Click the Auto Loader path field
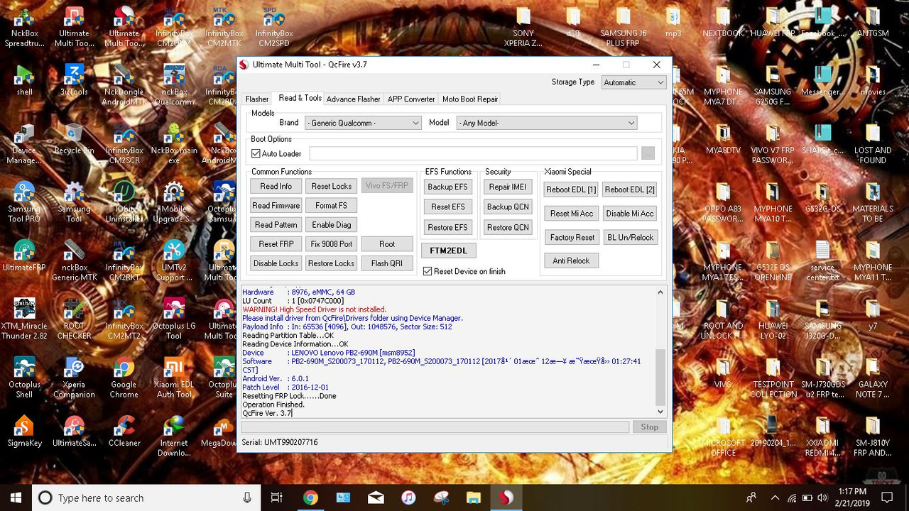This screenshot has height=511, width=909. click(473, 153)
